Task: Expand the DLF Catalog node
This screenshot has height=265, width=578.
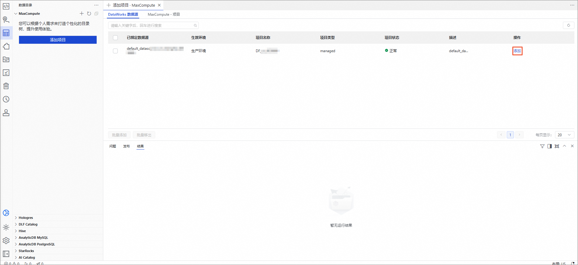Action: tap(16, 224)
